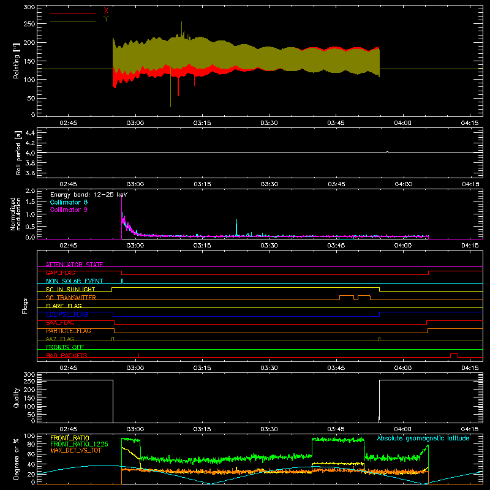
Task: Click the Roll period axis title
Action: tap(18, 153)
